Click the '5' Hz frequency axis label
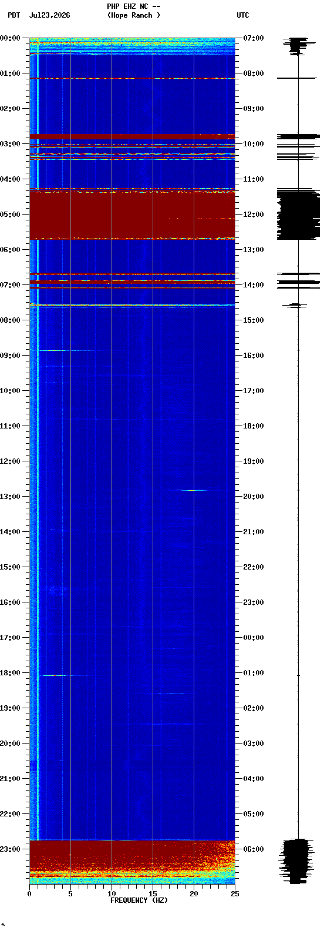 (70, 894)
